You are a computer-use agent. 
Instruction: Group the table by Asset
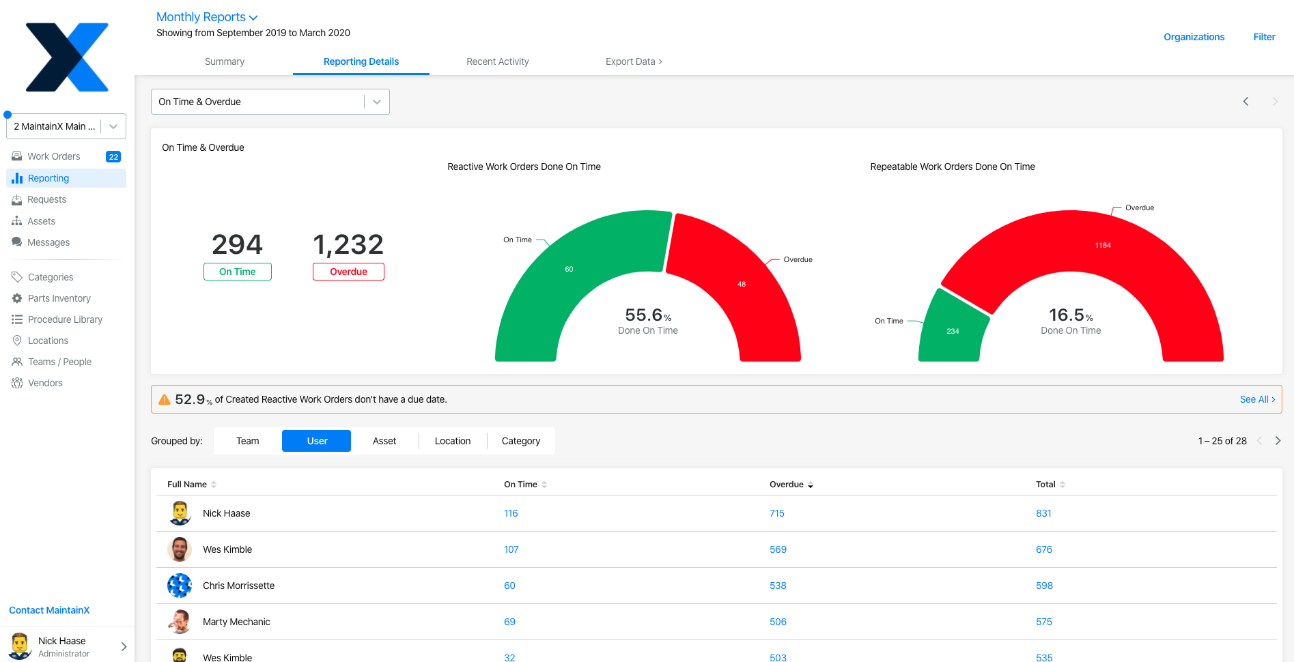coord(384,441)
